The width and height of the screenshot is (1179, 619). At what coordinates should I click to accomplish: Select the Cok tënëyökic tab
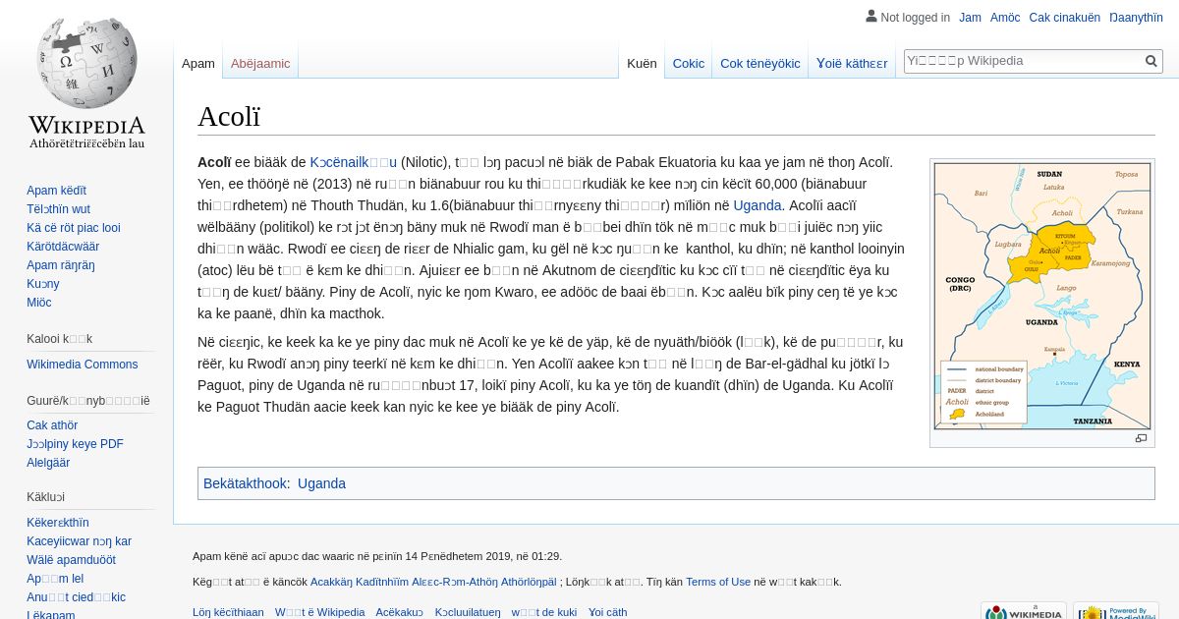760,63
